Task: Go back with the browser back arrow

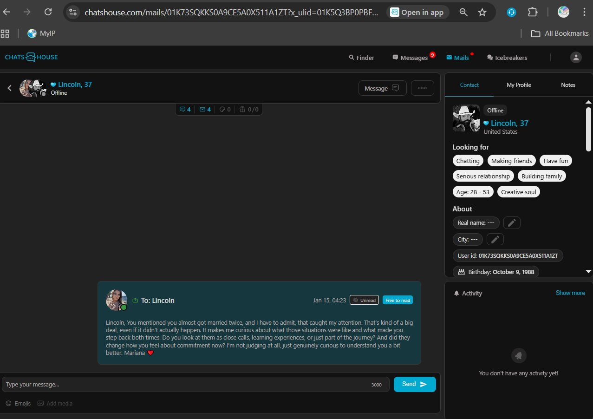Action: click(x=7, y=12)
